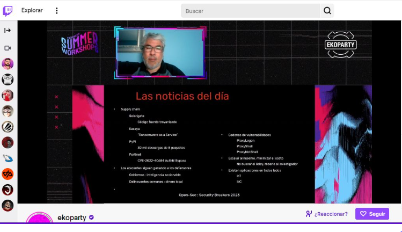Click "Open-Sec : Security Breakers 2023" slide footer
This screenshot has width=402, height=232.
209,195
